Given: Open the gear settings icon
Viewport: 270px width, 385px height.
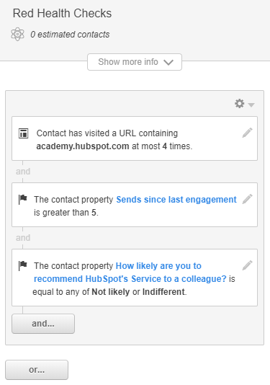Looking at the screenshot, I should click(x=240, y=104).
